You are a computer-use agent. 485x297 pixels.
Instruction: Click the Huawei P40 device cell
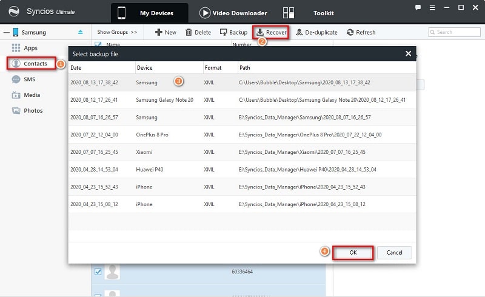[150, 170]
